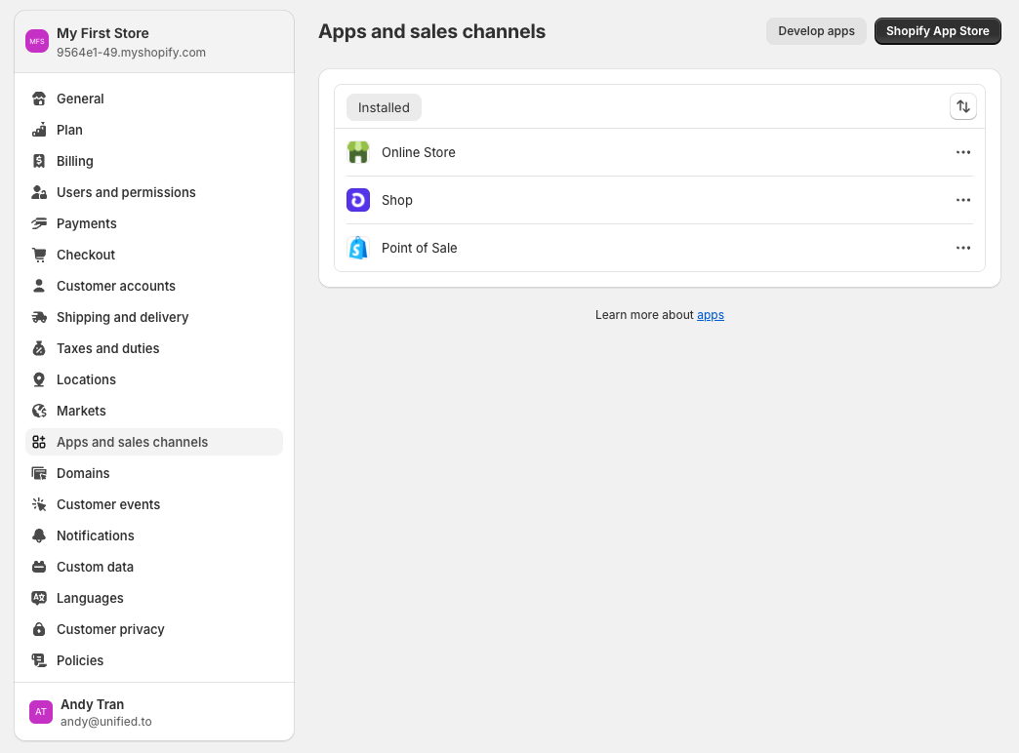
Task: Click the Develop apps button
Action: (816, 31)
